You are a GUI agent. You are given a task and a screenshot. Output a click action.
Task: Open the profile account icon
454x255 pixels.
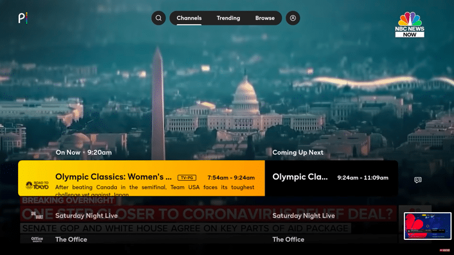(293, 18)
